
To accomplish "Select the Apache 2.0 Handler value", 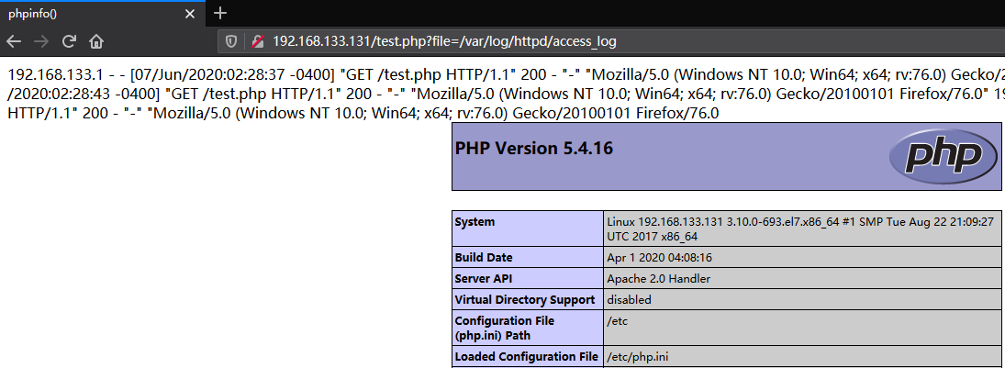I will pos(658,279).
